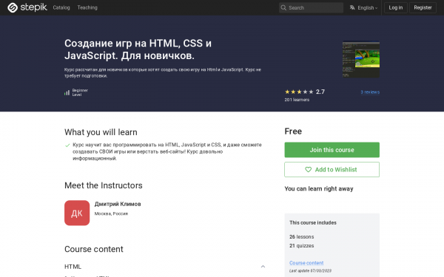Image resolution: width=444 pixels, height=277 pixels.
Task: Click the Meet the Instructors heading
Action: pos(104,185)
